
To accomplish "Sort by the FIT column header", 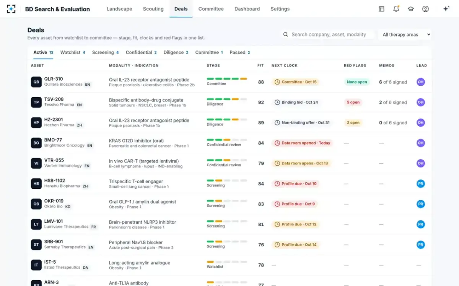I will click(x=260, y=66).
